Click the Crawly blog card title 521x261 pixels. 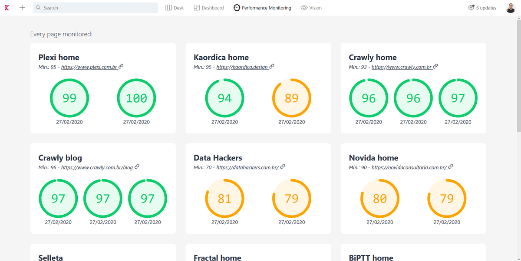60,158
